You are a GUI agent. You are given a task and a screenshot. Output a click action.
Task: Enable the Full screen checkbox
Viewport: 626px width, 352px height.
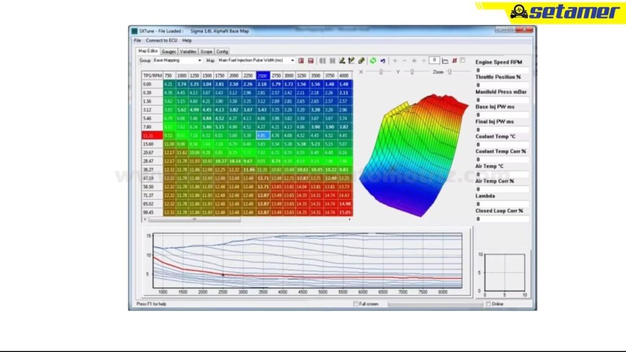coord(356,304)
